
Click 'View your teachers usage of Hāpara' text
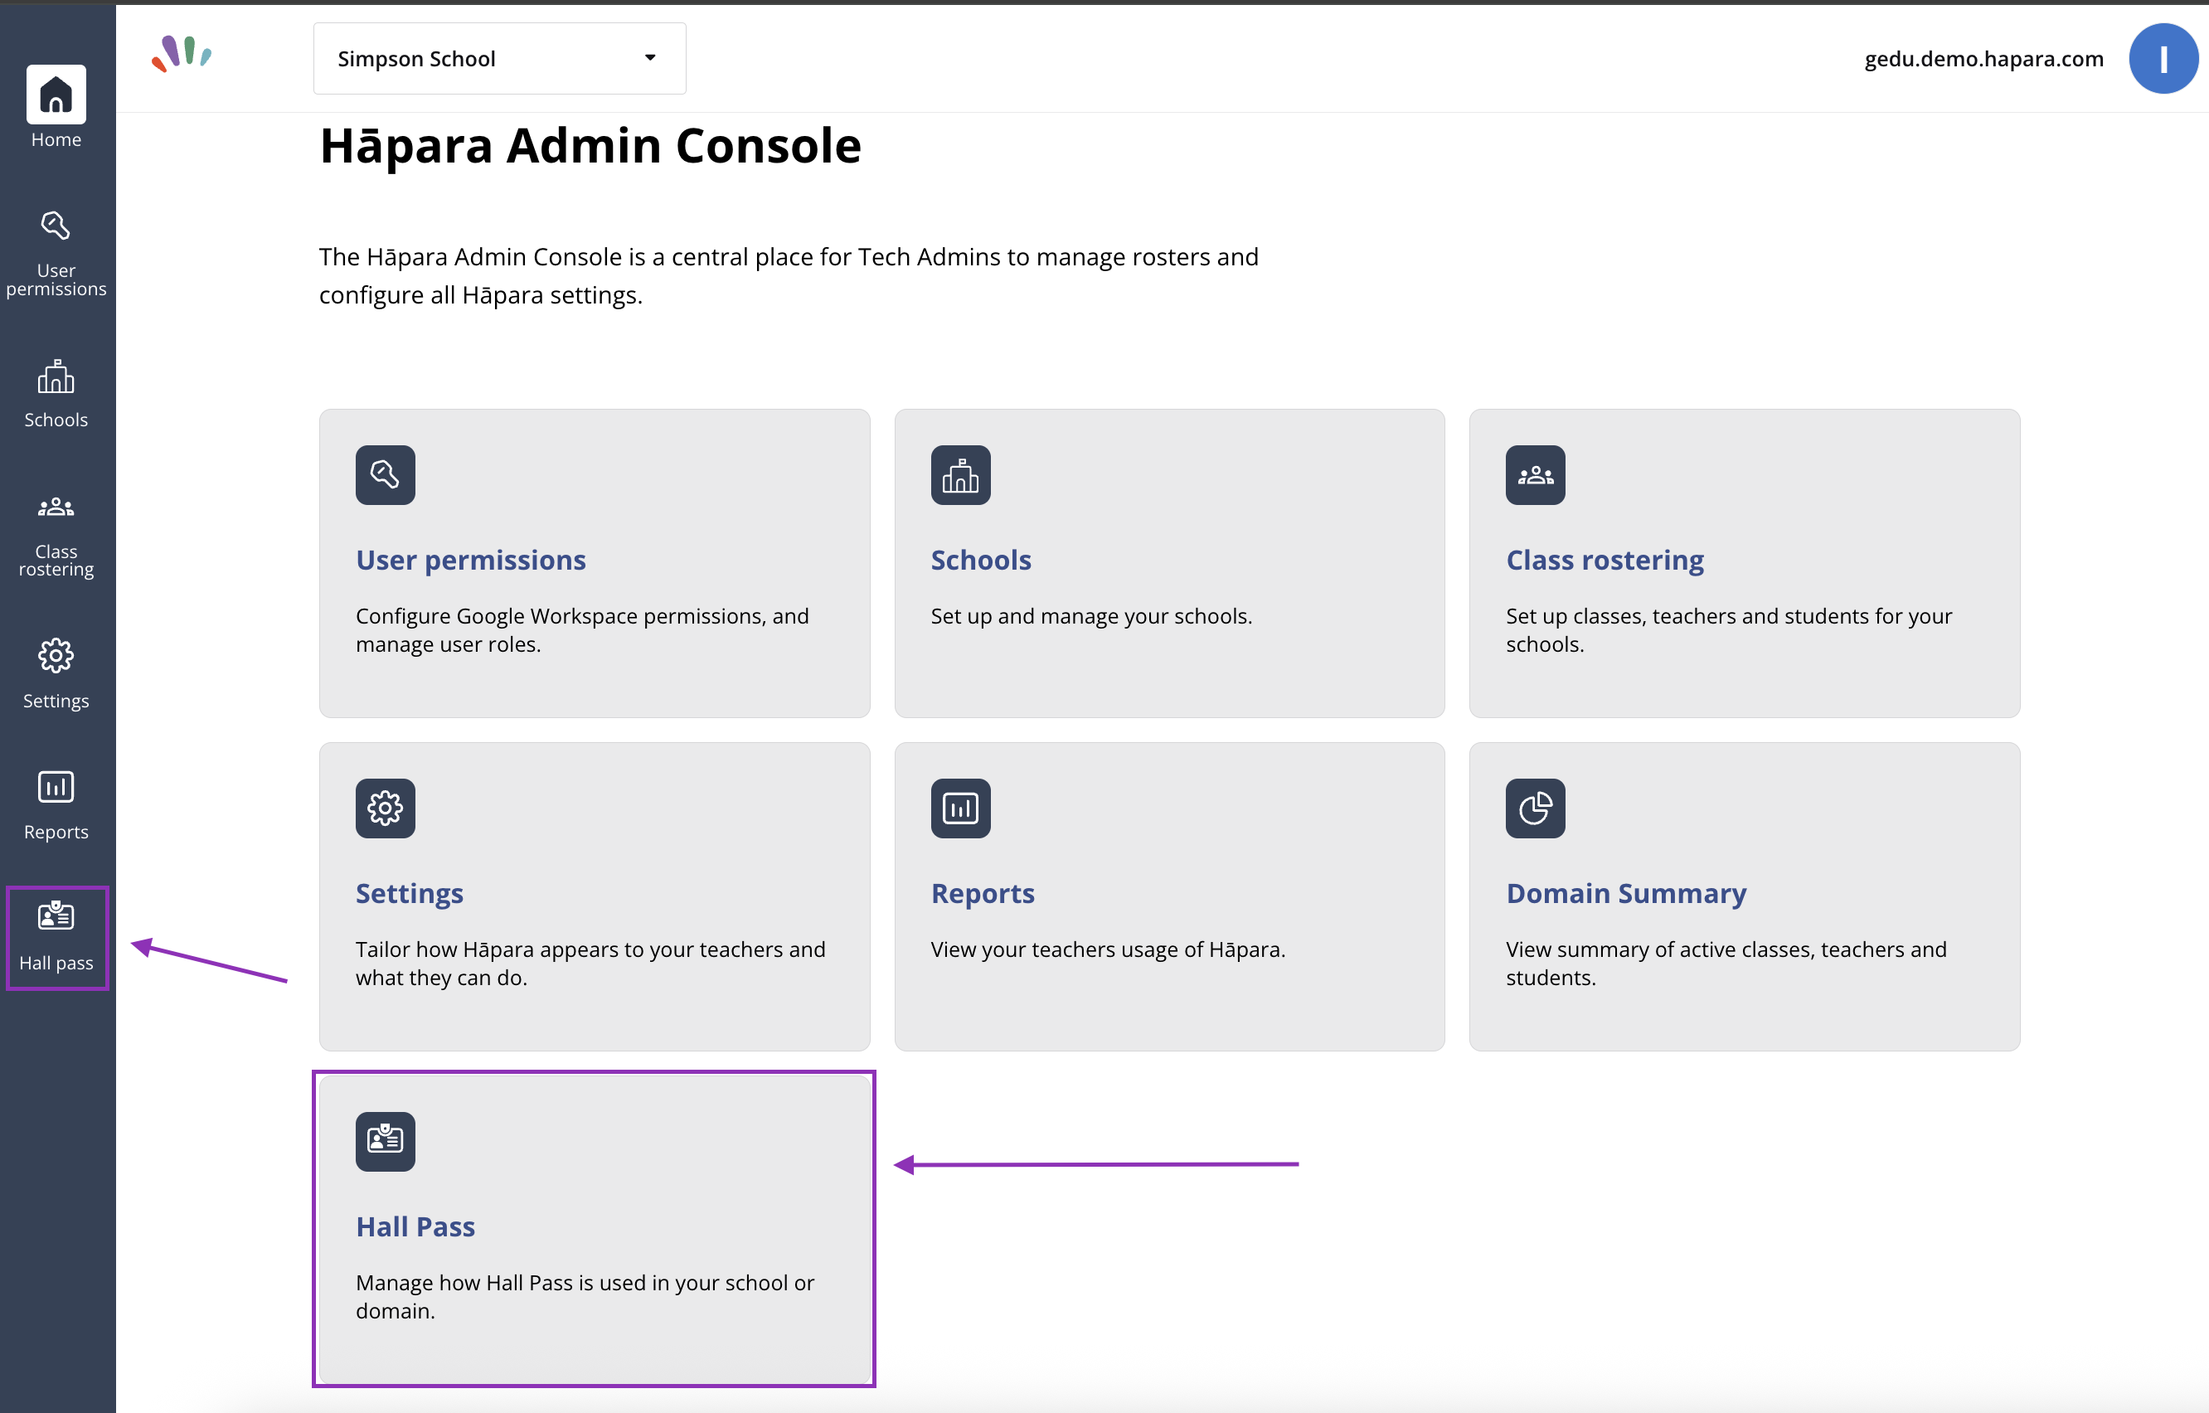[x=1107, y=949]
